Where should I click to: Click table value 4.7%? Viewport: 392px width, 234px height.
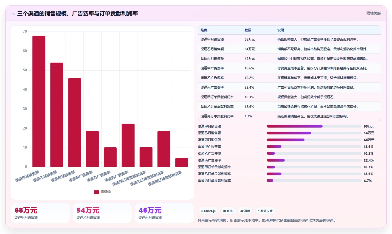coord(248,116)
